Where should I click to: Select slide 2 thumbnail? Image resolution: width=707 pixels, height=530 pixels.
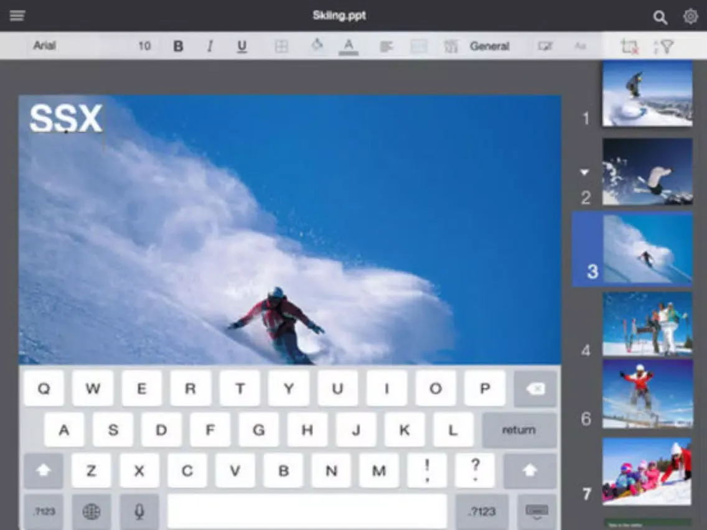[x=647, y=172]
